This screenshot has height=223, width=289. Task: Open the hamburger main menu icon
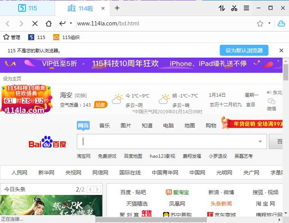pos(246,8)
